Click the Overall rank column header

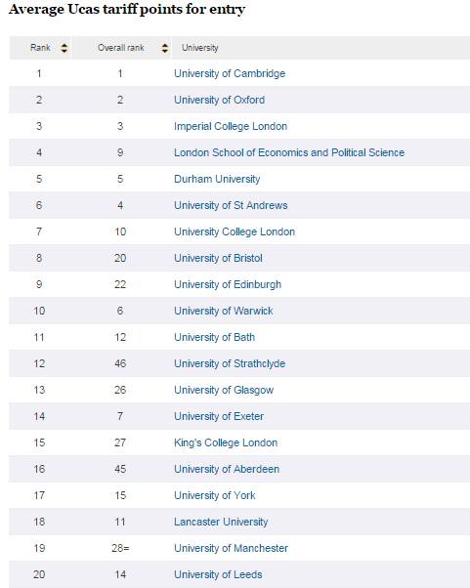[x=121, y=48]
